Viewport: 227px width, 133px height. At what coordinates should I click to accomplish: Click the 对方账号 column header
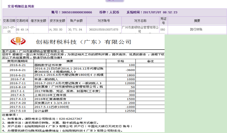[x=104, y=21]
